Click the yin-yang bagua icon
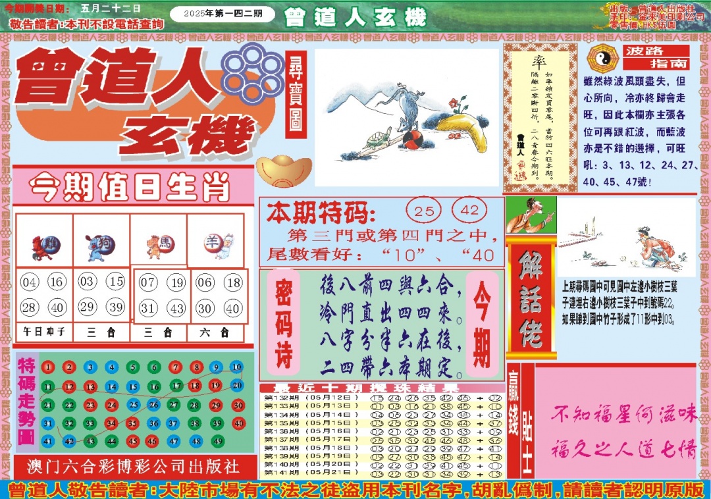Viewport: 711px width, 499px height. 600,59
